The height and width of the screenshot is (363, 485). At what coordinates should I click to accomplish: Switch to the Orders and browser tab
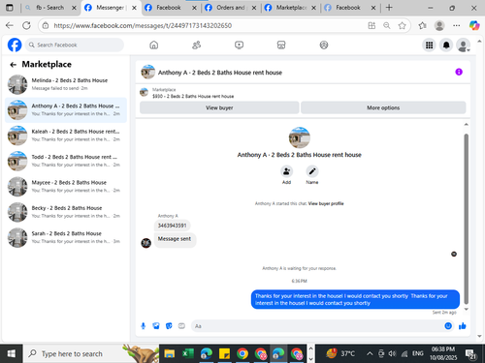[231, 8]
